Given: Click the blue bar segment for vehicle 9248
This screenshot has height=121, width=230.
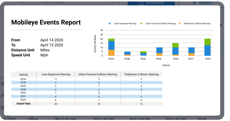Looking at the screenshot, I should point(159,50).
